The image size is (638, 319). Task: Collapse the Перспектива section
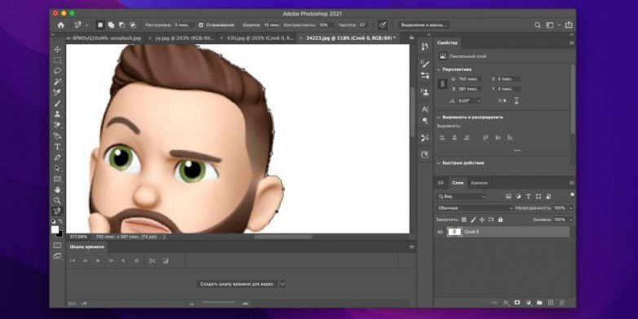[438, 69]
